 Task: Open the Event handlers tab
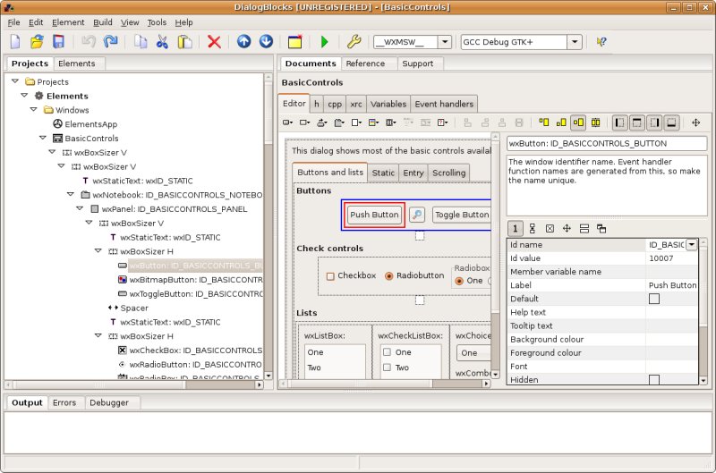pos(444,104)
